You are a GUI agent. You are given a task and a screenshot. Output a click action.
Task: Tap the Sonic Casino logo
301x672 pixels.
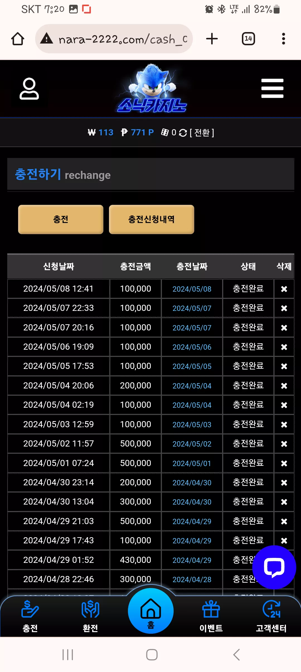point(152,88)
